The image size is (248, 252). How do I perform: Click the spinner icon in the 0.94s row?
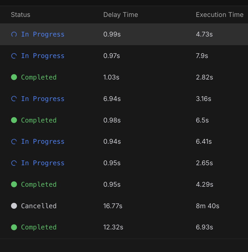pos(14,141)
